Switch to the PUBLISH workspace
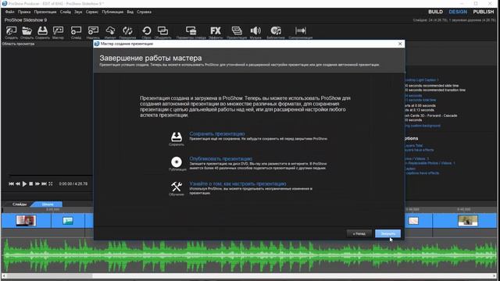The image size is (500, 281). coord(484,12)
